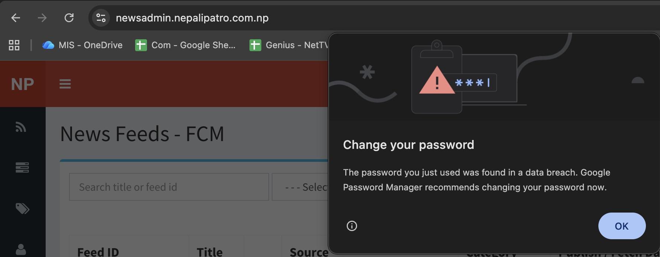Screen dimensions: 660x257
Task: Open site information icon in address bar
Action: point(101,18)
